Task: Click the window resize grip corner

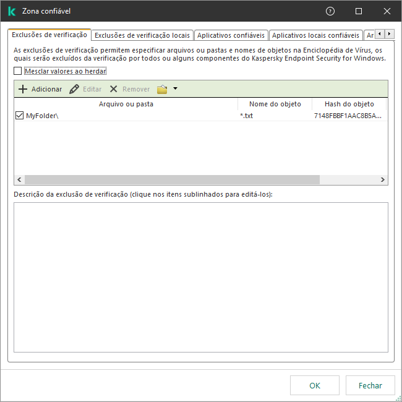Action: click(x=399, y=399)
